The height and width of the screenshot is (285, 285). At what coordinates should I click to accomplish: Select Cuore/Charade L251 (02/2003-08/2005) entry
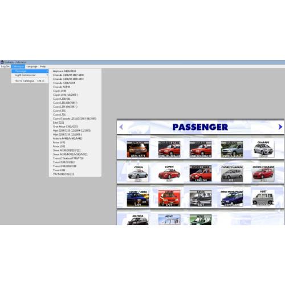(x=75, y=119)
